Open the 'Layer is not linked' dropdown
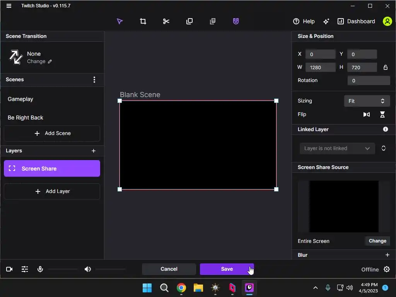Screen dimensions: 396x297 337,148
